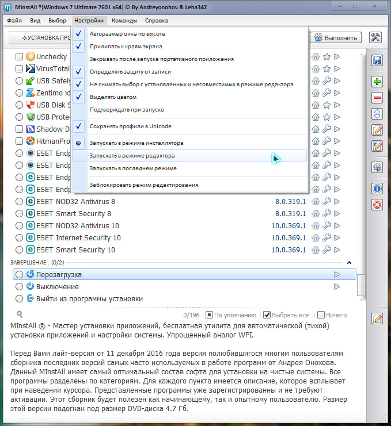This screenshot has height=426, width=391.
Task: Tick the VirusTotal checkbox
Action: coord(19,69)
